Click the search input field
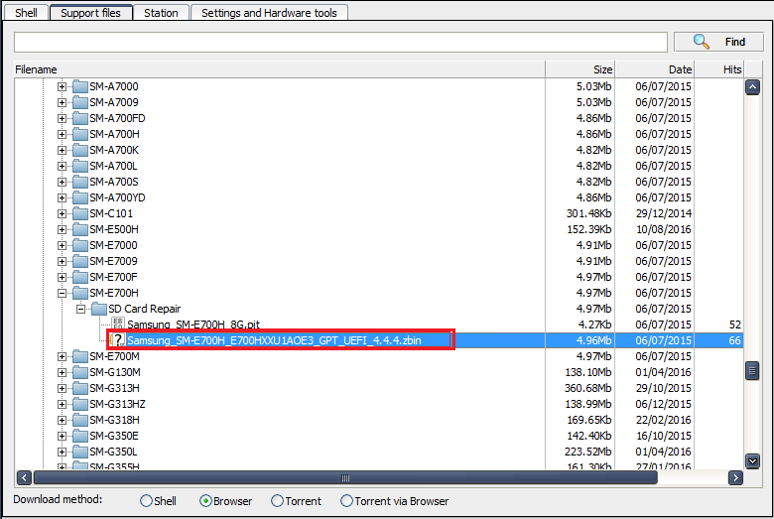The width and height of the screenshot is (774, 519). click(340, 42)
